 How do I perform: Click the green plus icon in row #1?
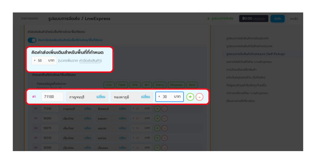point(190,97)
